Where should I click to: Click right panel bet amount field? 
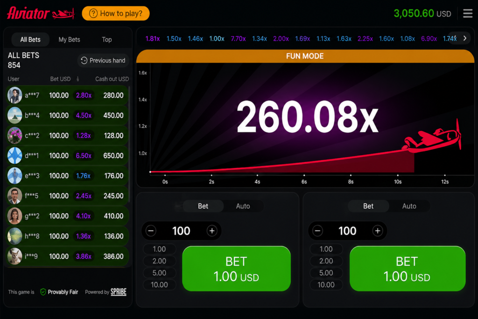pyautogui.click(x=347, y=231)
